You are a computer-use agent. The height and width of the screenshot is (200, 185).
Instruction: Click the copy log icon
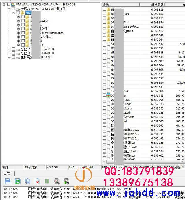click(27, 181)
